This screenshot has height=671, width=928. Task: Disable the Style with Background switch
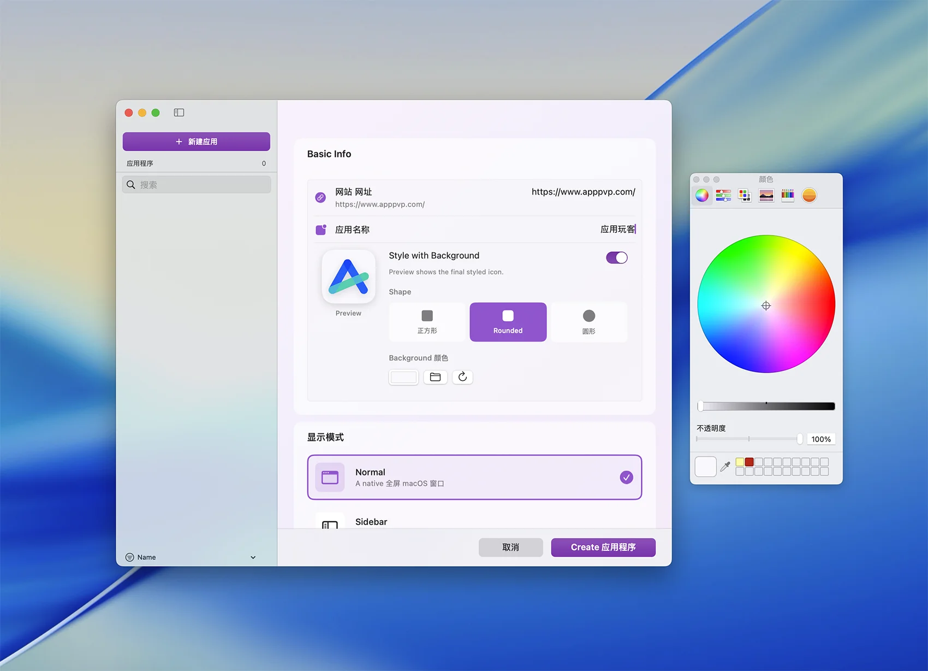[x=616, y=258]
